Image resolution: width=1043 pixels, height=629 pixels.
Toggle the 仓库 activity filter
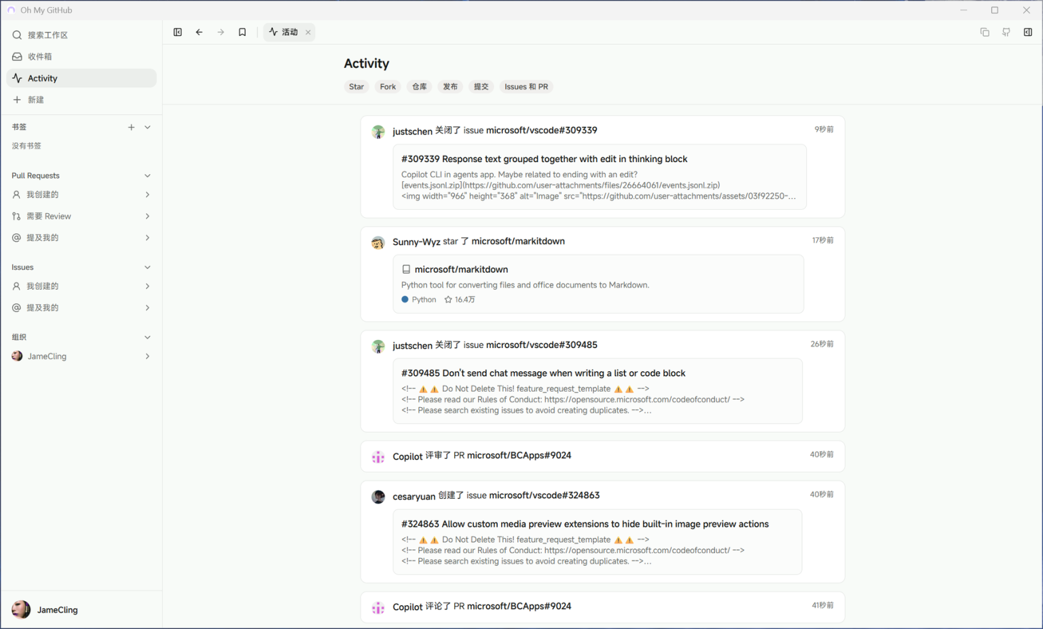420,87
